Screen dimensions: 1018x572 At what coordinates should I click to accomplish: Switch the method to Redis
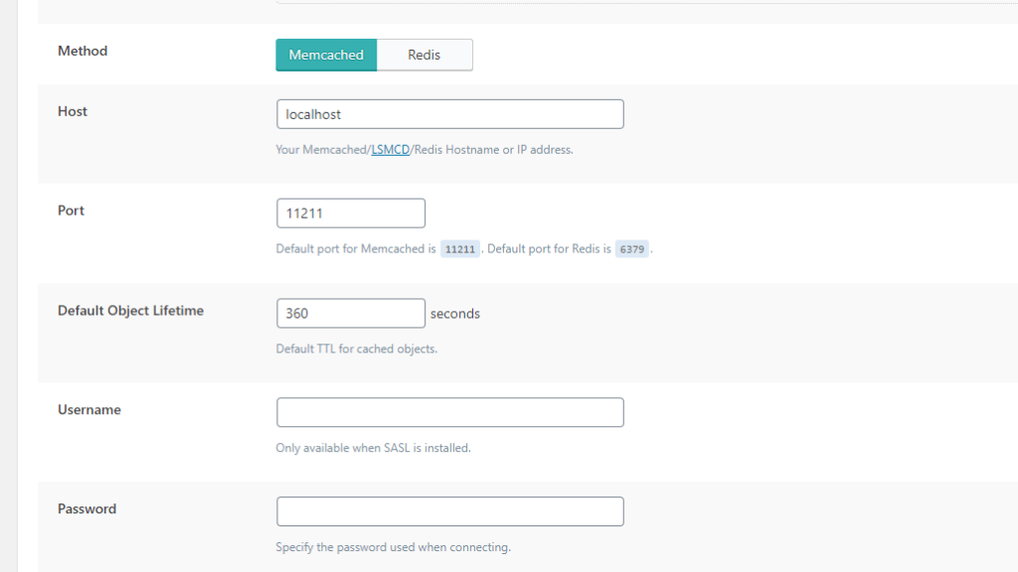tap(424, 56)
